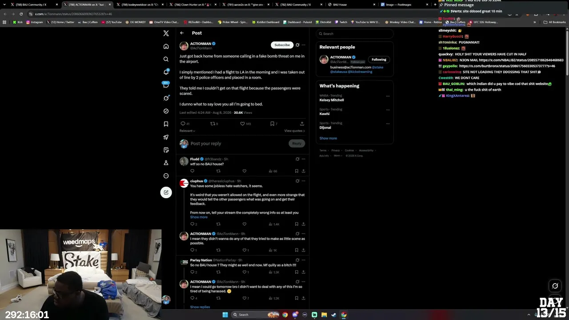Like ciuphus's reply
Viewport: 569px width, 320px height.
click(x=244, y=224)
